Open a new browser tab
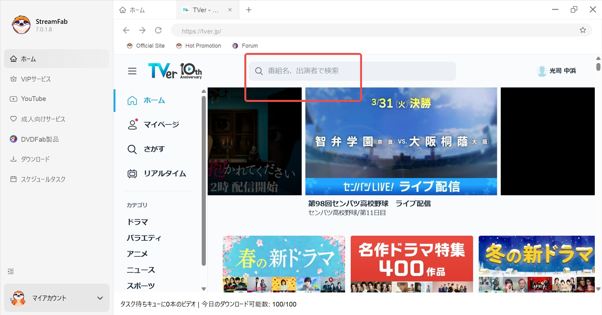Image resolution: width=602 pixels, height=315 pixels. coord(248,10)
